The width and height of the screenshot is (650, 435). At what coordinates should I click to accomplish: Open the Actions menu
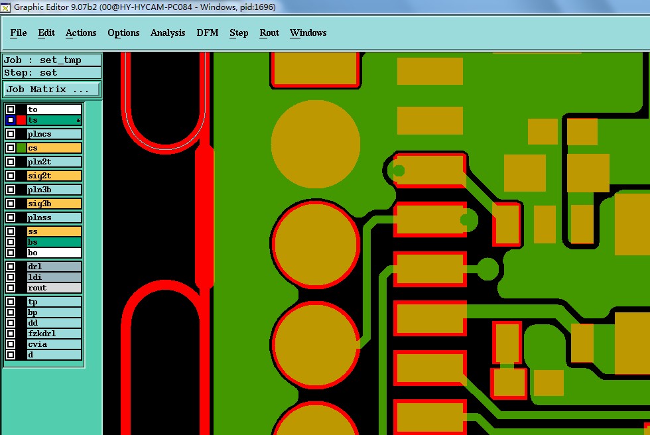pyautogui.click(x=81, y=32)
